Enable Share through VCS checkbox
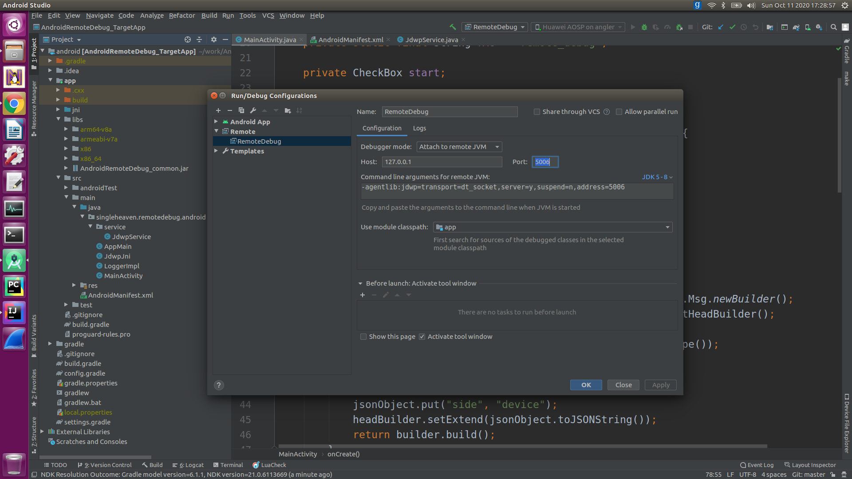852x479 pixels. tap(537, 112)
